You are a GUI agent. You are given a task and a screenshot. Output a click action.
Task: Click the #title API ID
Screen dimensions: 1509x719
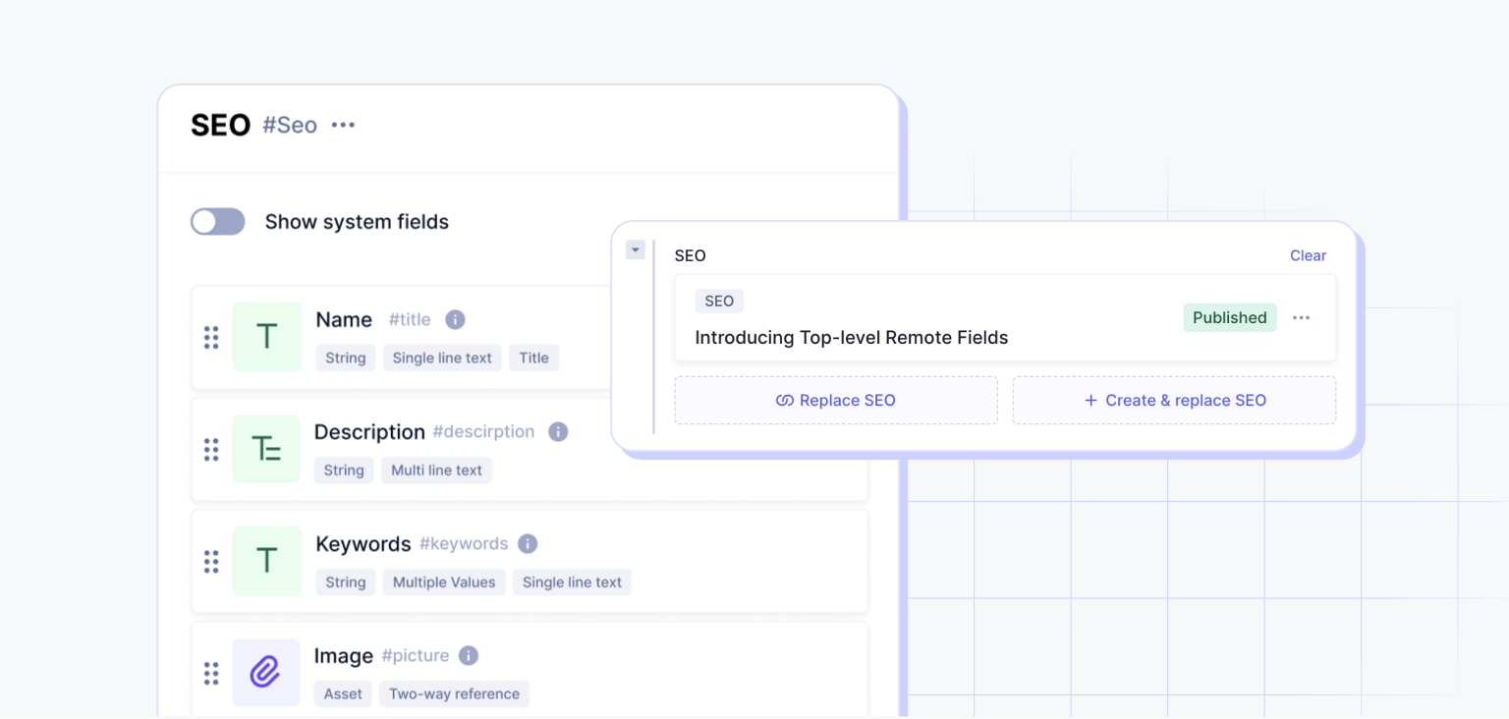[x=410, y=319]
